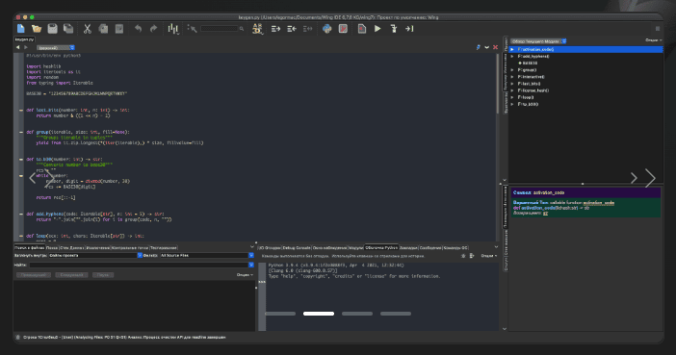Click the editor pin icon

pyautogui.click(x=479, y=47)
